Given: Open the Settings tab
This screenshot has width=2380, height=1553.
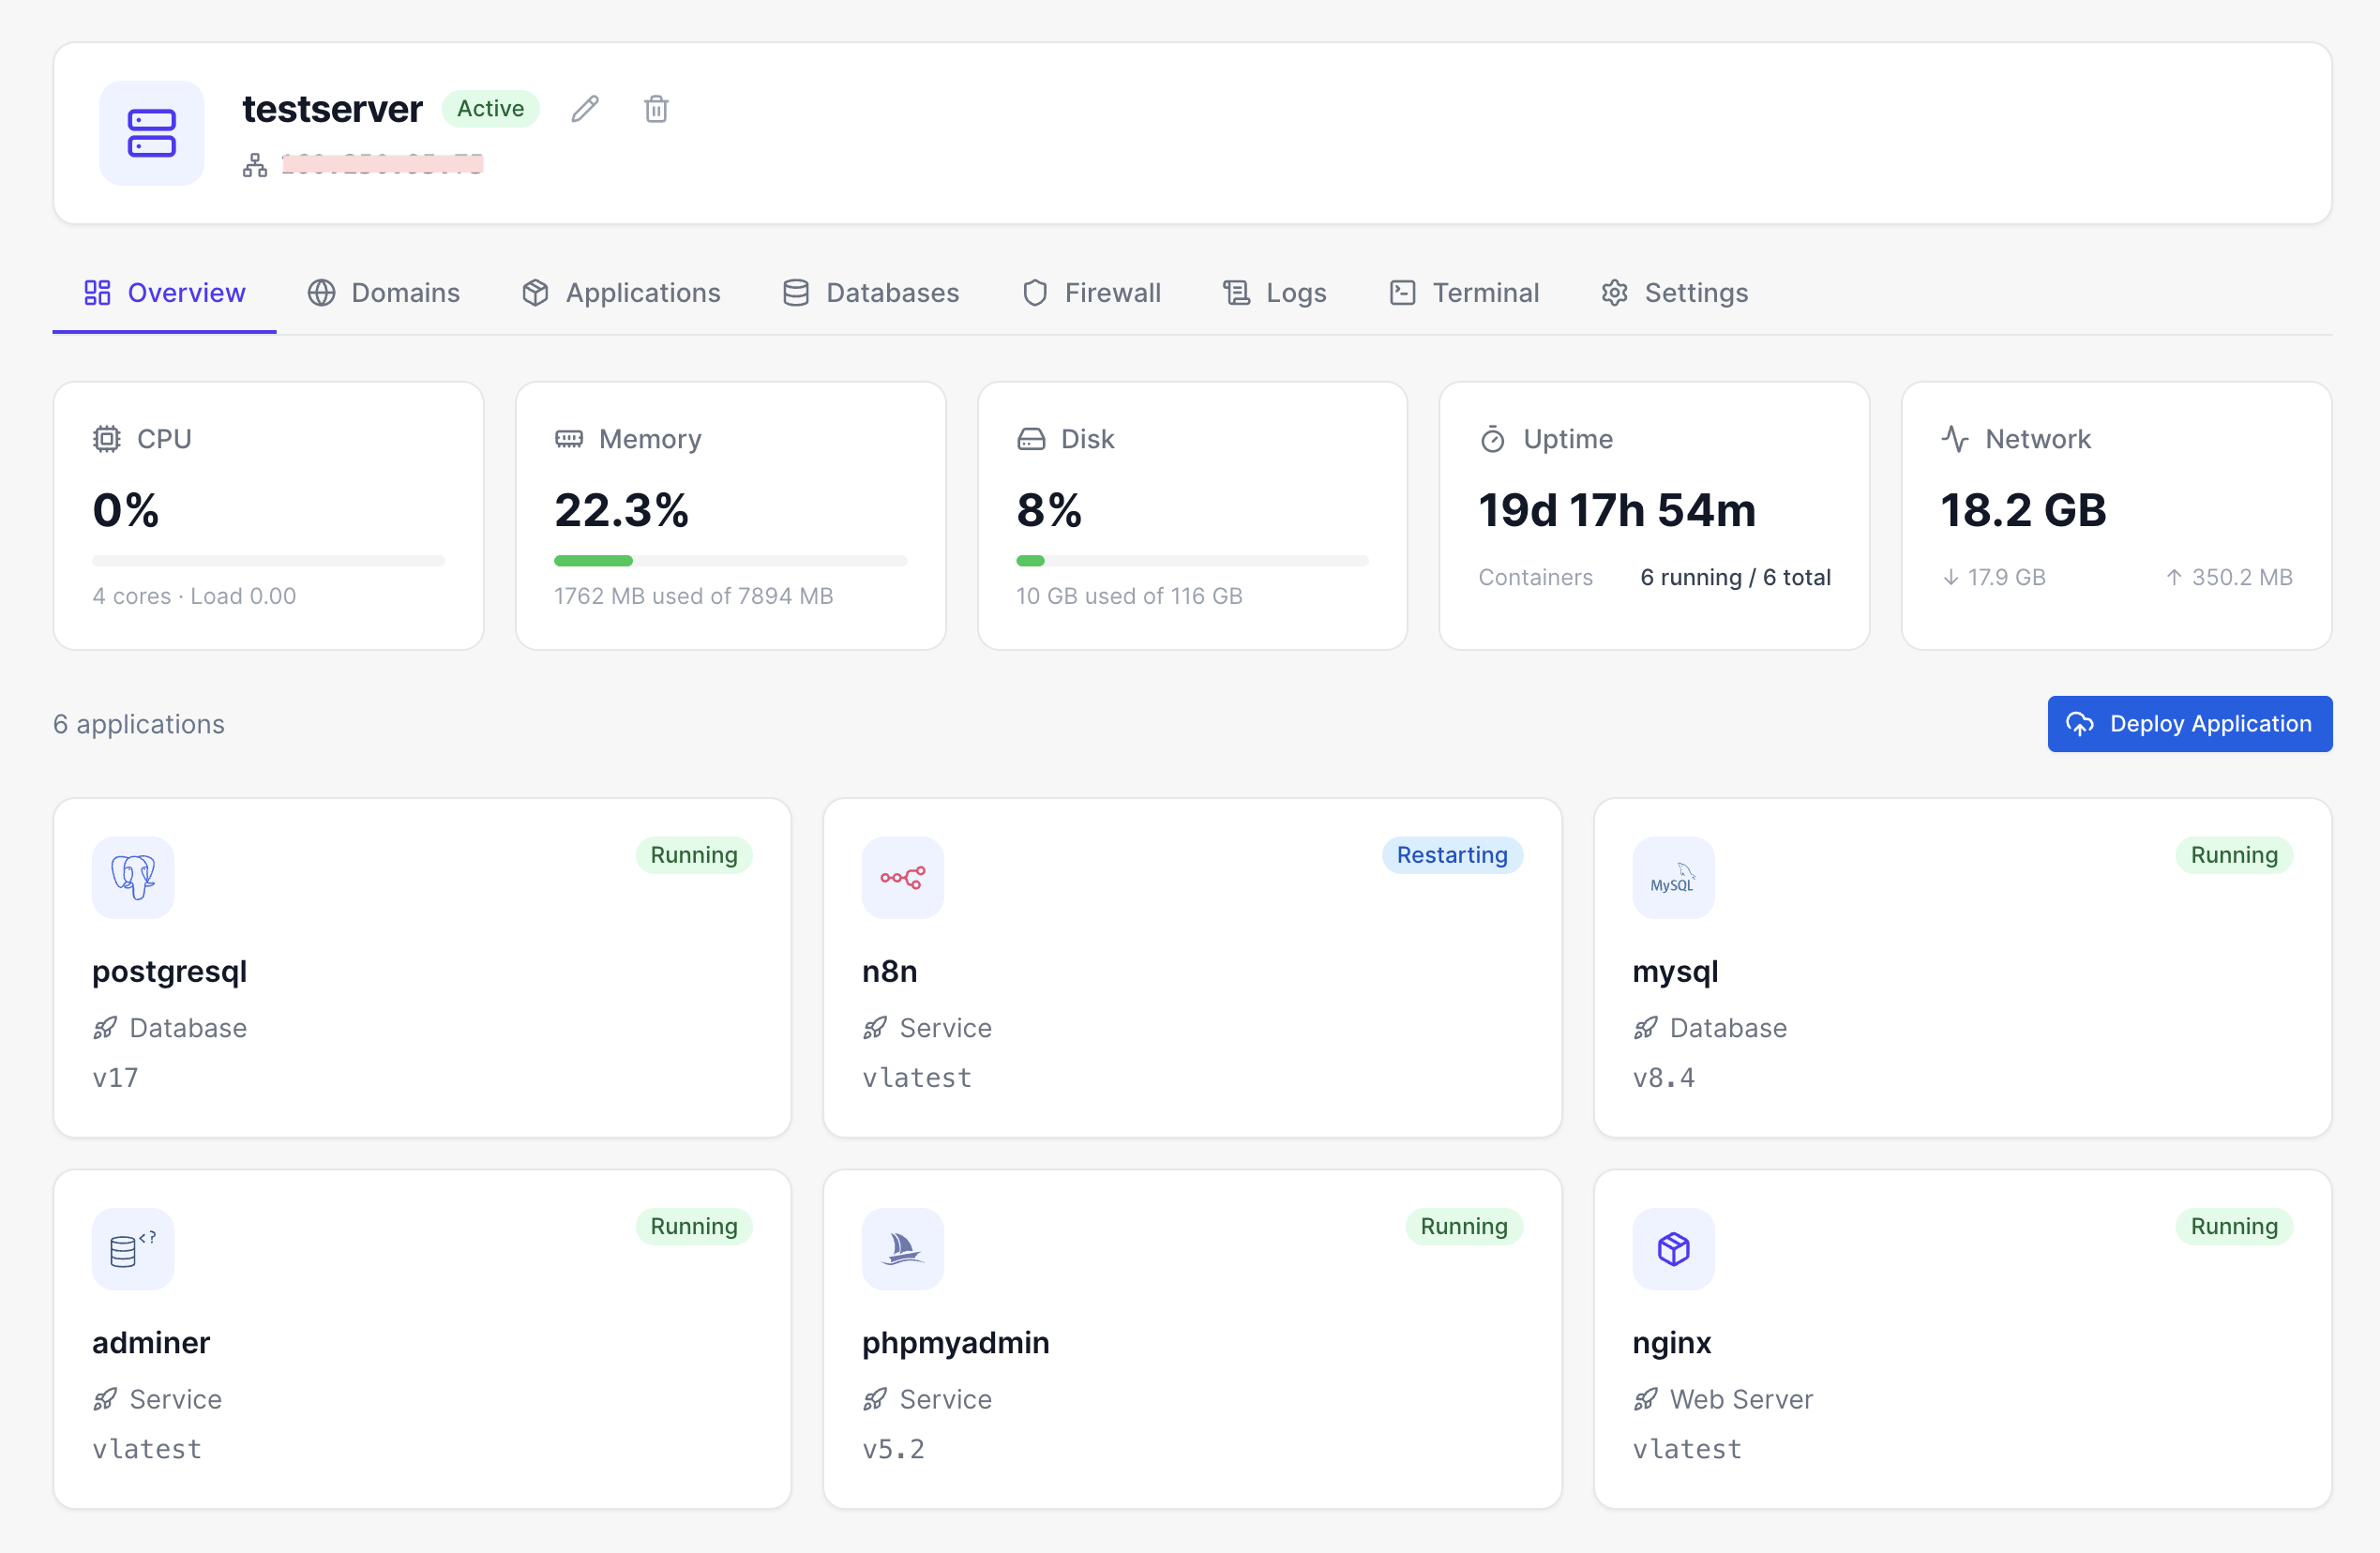Looking at the screenshot, I should pos(1673,293).
